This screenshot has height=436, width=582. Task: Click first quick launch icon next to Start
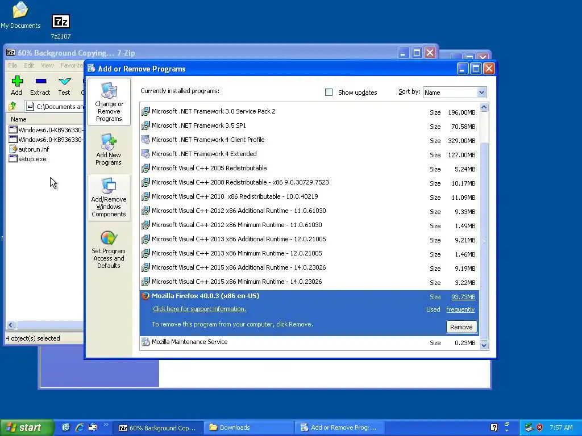coord(66,427)
